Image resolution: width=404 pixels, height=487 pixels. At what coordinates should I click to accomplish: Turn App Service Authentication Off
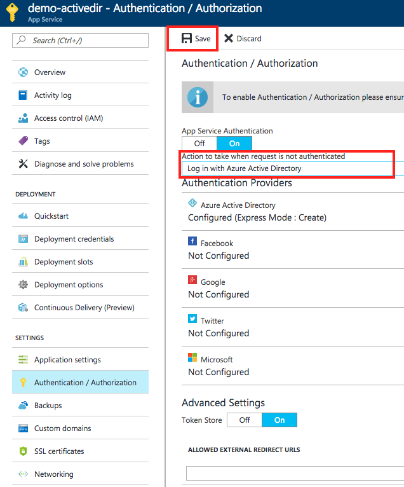tap(199, 144)
